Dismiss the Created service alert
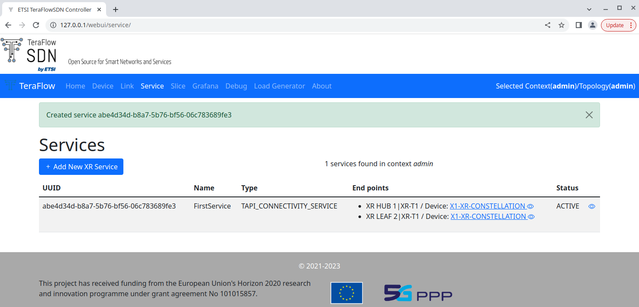The height and width of the screenshot is (307, 639). click(589, 115)
